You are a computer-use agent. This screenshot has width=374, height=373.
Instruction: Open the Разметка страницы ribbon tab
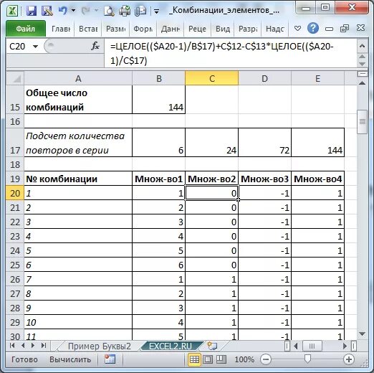[x=115, y=29]
